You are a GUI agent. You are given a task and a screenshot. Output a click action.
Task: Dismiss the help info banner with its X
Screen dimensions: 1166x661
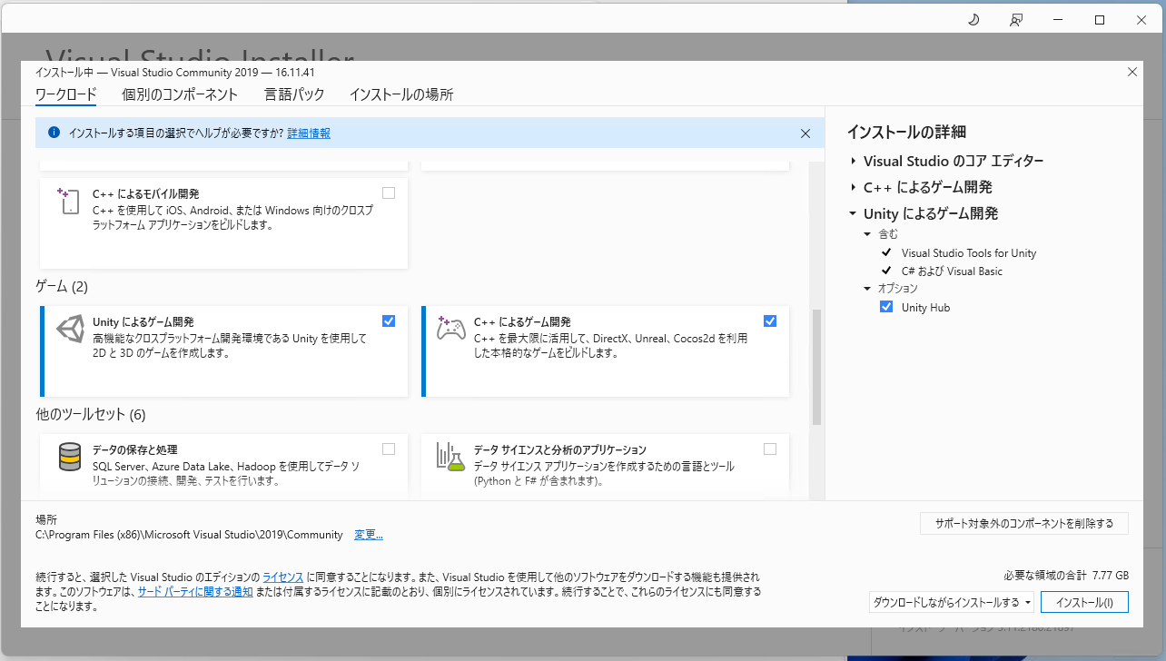click(805, 133)
